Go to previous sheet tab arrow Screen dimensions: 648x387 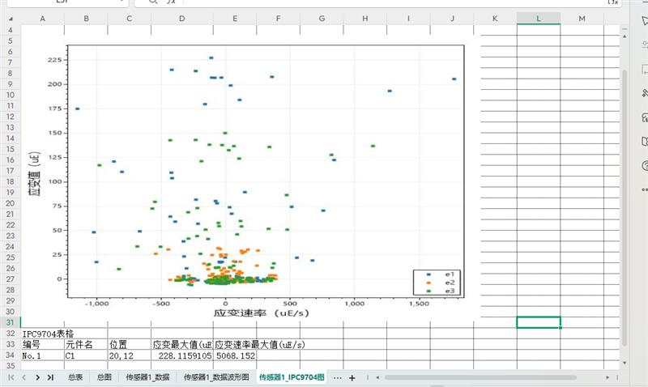24,377
